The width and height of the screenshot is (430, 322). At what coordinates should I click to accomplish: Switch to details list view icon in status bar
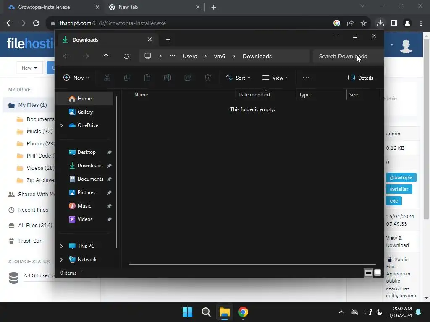coord(368,273)
